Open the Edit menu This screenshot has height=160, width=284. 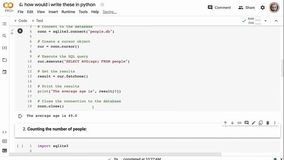click(30, 12)
